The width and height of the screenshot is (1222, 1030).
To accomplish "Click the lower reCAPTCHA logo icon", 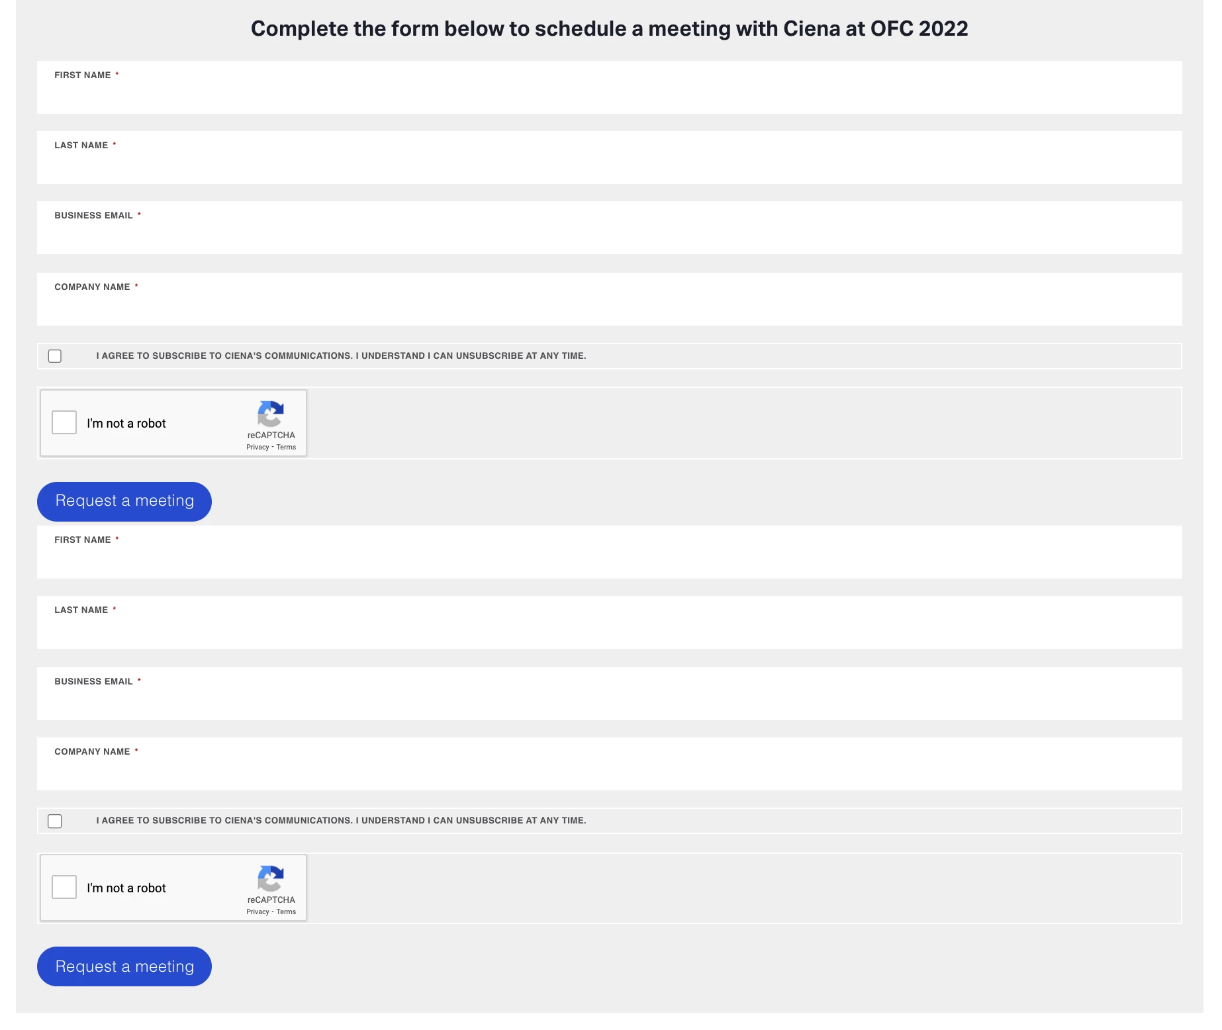I will coord(271,878).
